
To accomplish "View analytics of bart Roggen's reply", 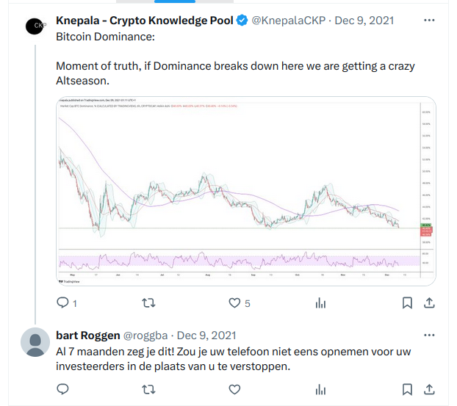I will click(x=320, y=389).
